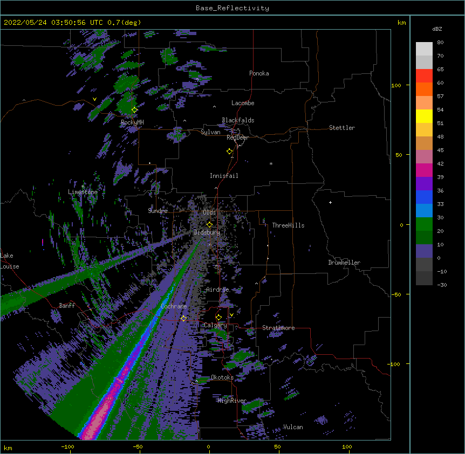Click the ThreeHills label
The width and height of the screenshot is (465, 454).
[288, 225]
